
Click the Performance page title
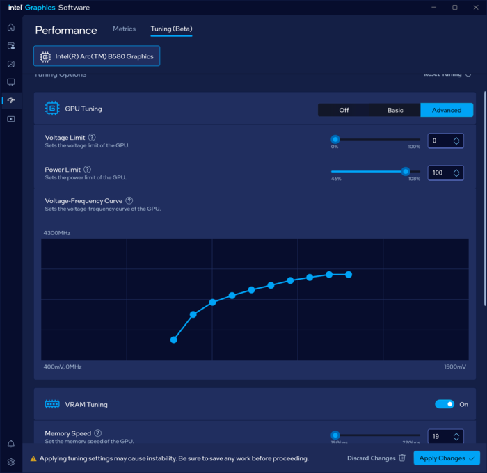(66, 30)
